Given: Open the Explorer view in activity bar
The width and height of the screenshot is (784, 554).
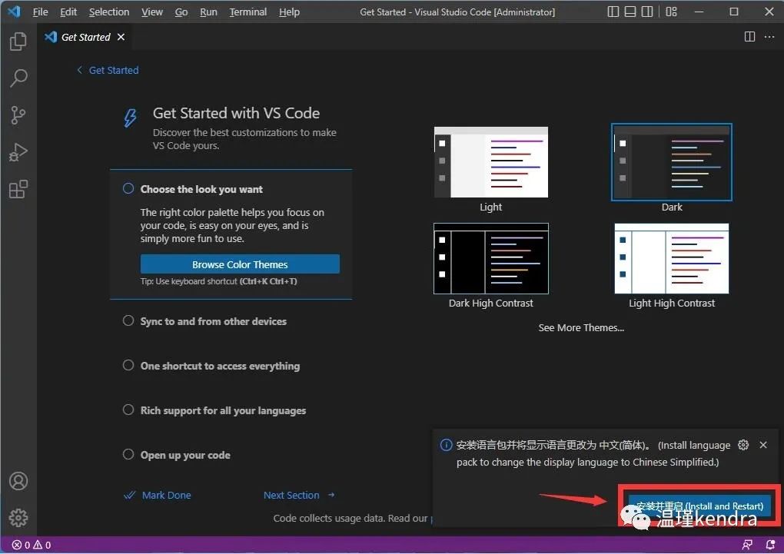Looking at the screenshot, I should tap(18, 41).
